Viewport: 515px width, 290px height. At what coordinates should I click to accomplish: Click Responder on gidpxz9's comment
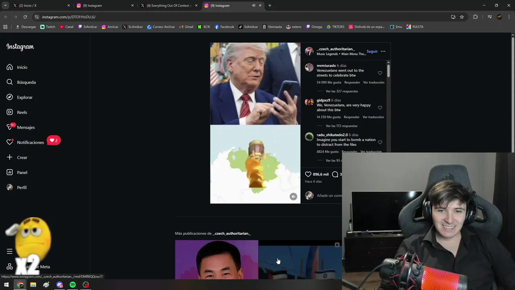pos(352,117)
